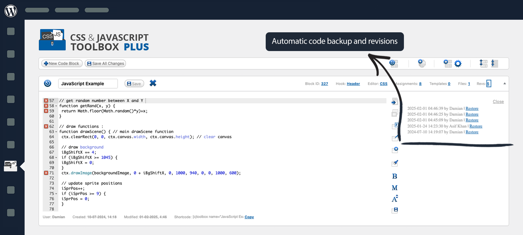Collapse code fold at line 75
The height and width of the screenshot is (235, 523).
click(x=56, y=194)
